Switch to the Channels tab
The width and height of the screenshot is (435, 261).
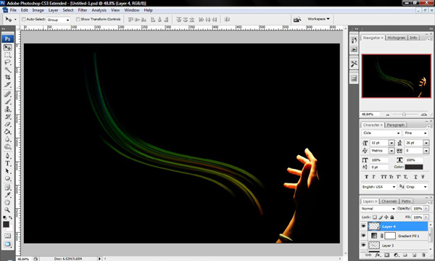coord(389,201)
